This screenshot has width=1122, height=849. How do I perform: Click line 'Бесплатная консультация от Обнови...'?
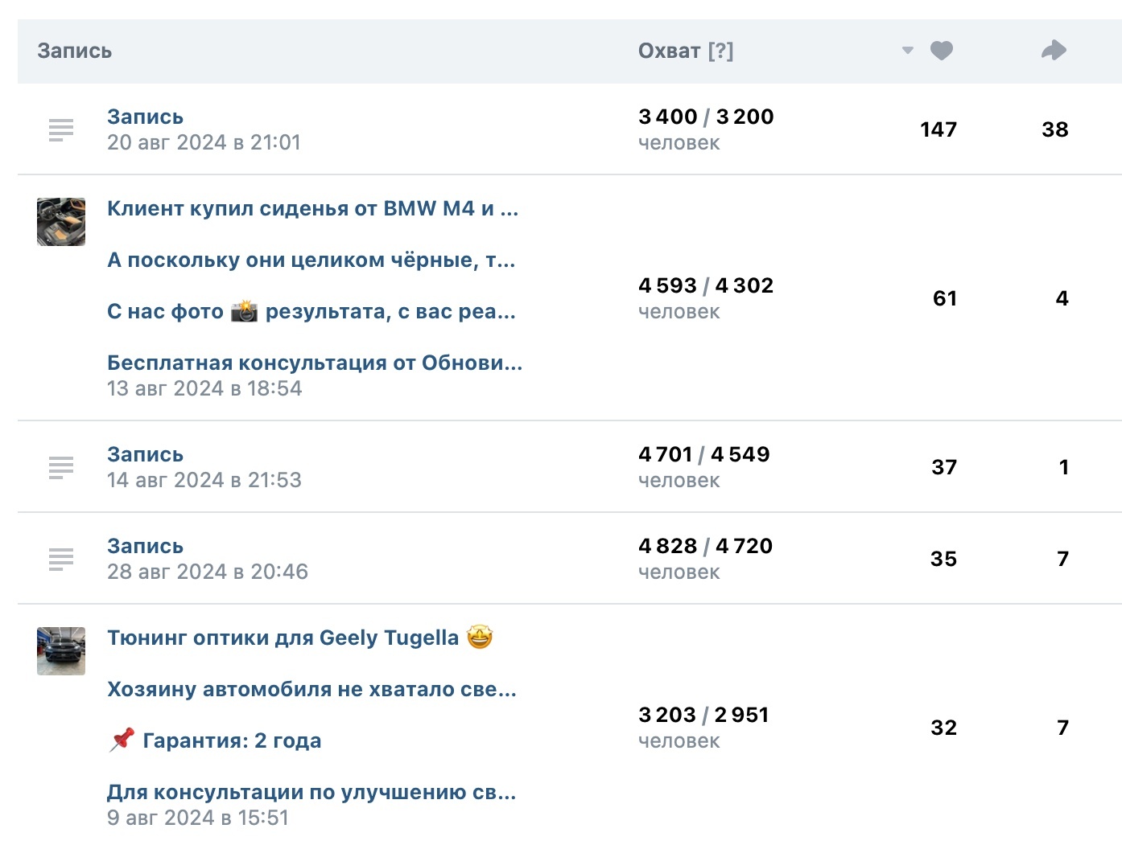[315, 363]
